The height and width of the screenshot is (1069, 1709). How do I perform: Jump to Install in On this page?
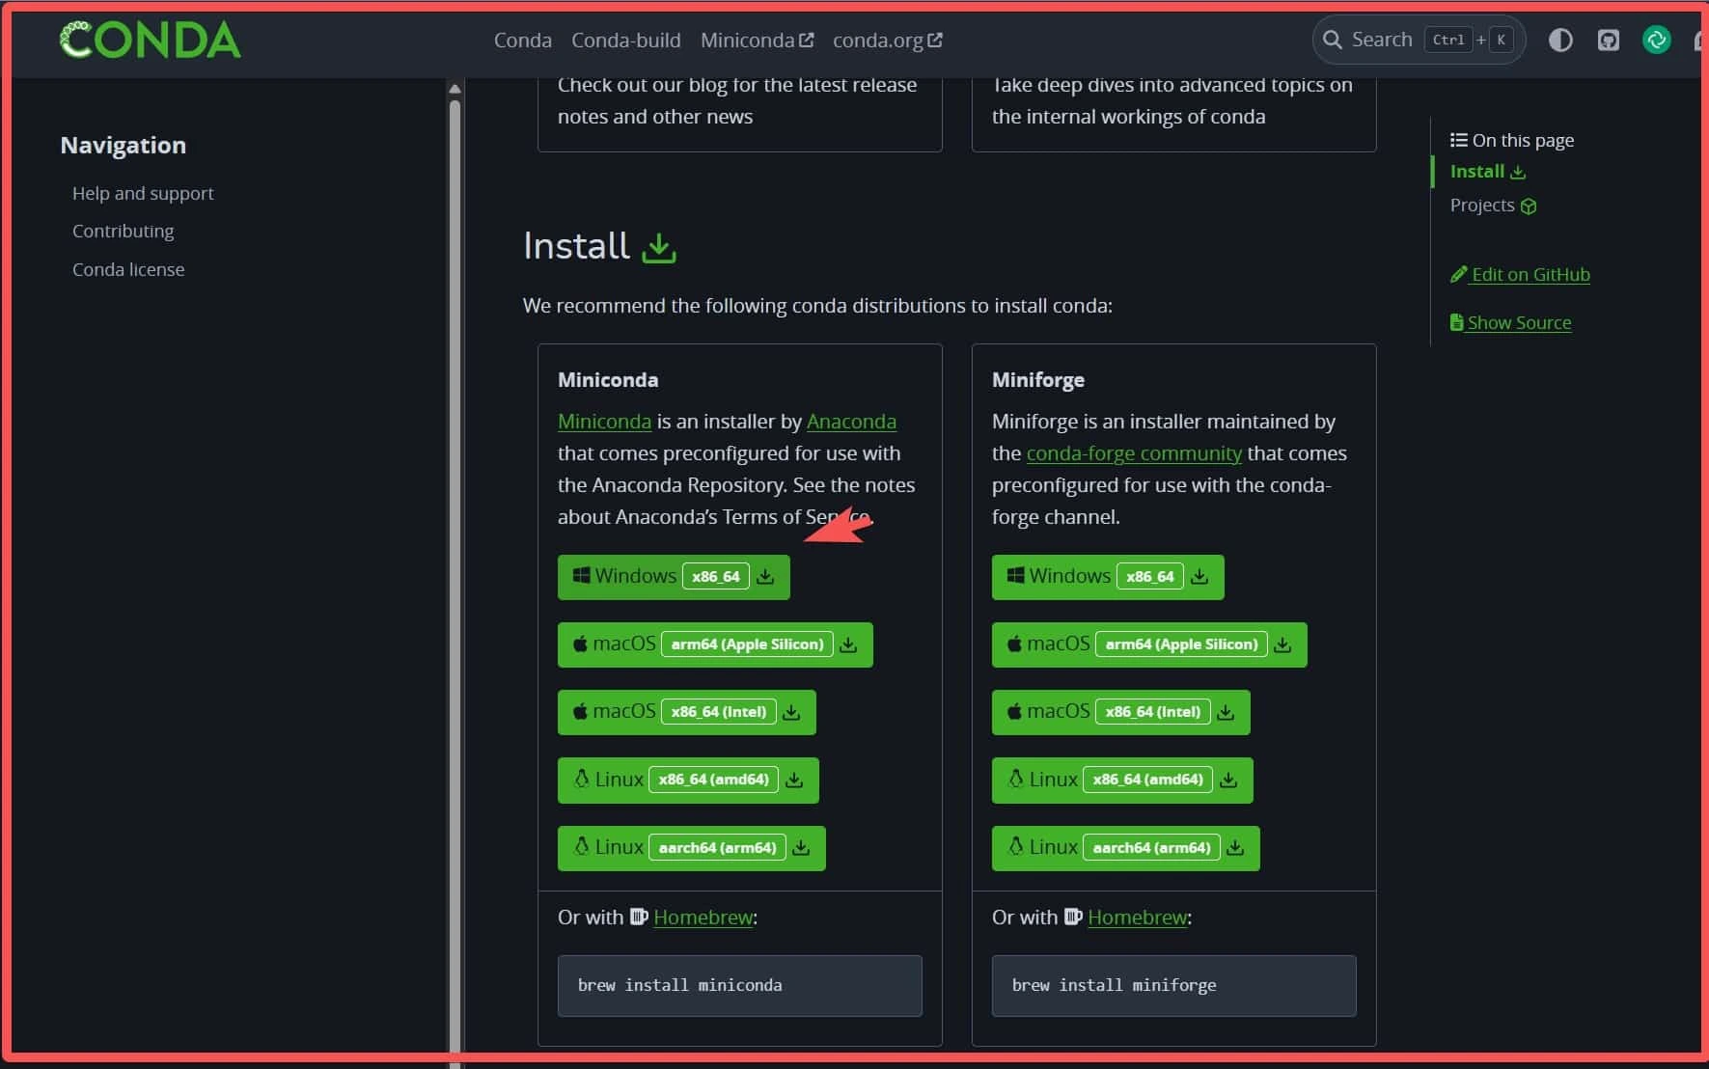click(x=1487, y=171)
